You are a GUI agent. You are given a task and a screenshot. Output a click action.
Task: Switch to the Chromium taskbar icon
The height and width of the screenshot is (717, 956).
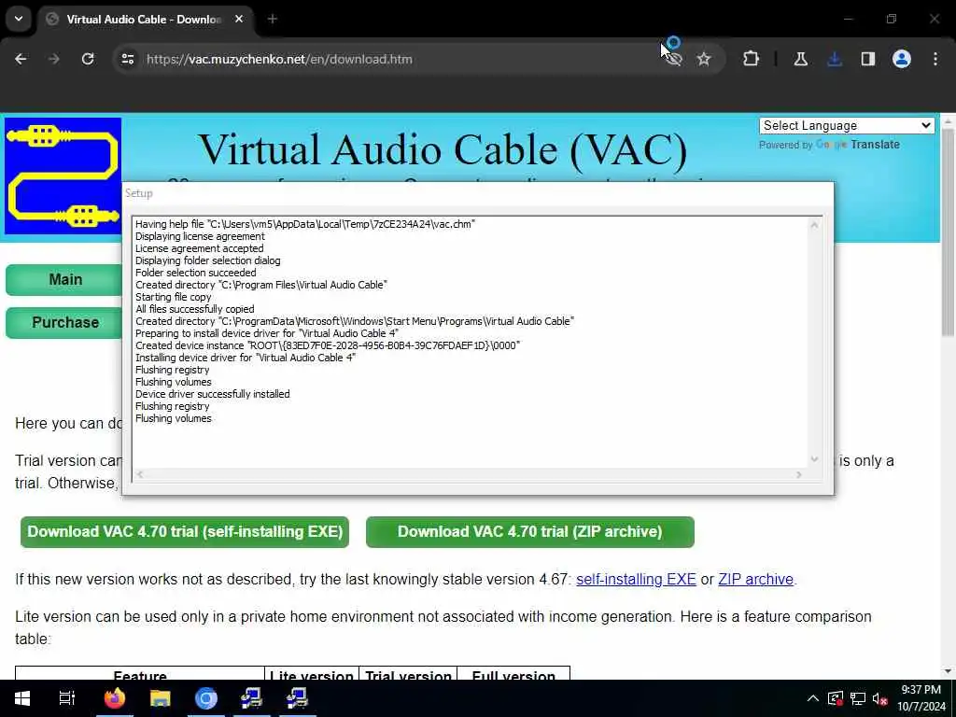coord(206,698)
